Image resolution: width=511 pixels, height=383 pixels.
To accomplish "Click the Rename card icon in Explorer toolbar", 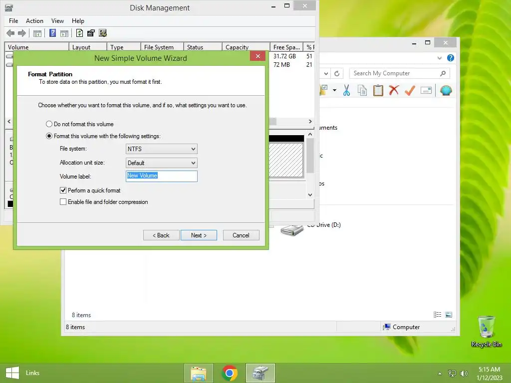I will point(426,90).
